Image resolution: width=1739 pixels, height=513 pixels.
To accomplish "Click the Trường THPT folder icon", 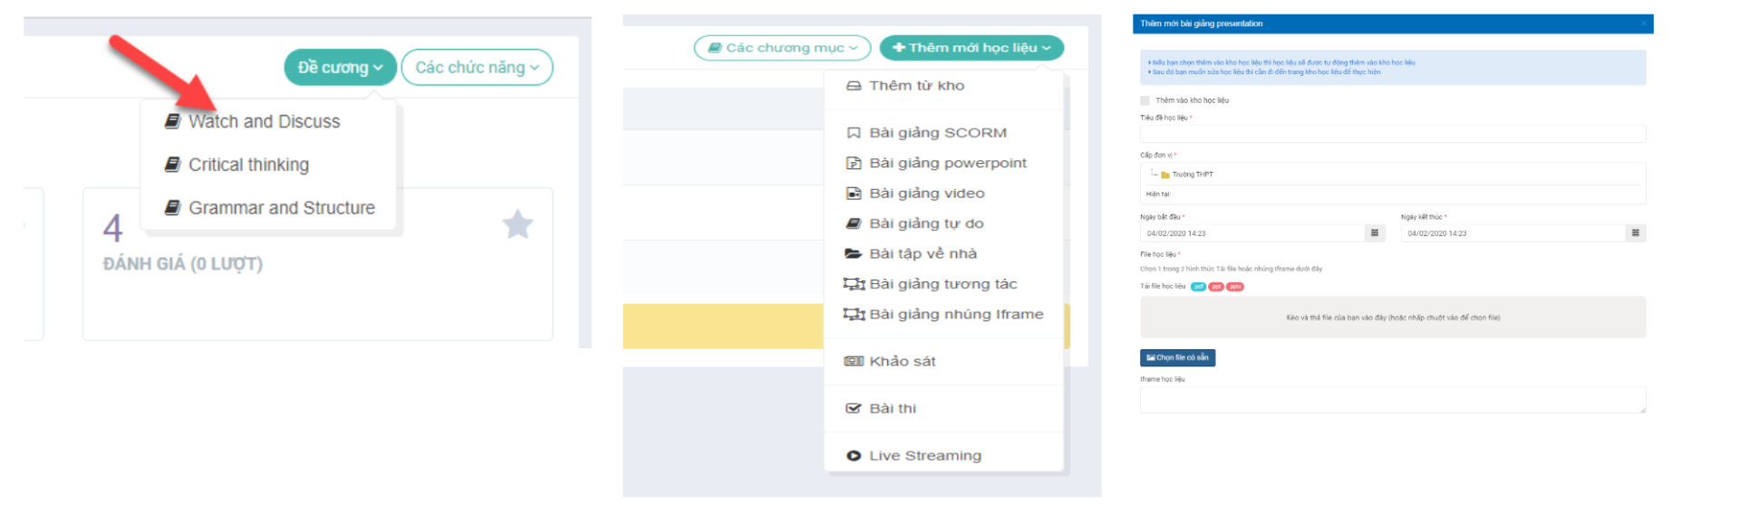I will pos(1165,175).
